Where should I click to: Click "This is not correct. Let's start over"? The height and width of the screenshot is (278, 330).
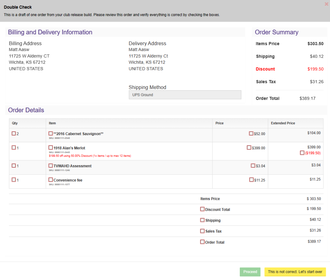(295, 272)
